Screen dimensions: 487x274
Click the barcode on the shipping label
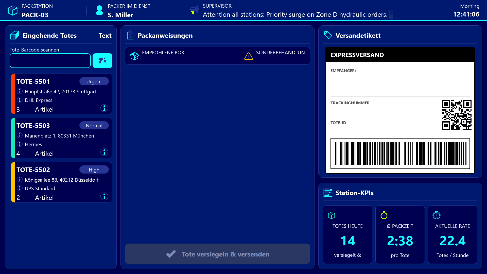click(x=400, y=153)
